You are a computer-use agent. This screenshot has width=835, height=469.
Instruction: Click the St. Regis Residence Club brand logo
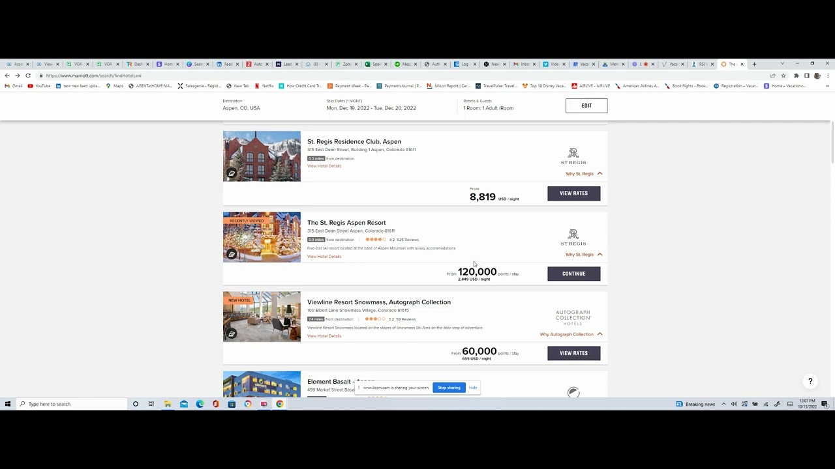[573, 156]
